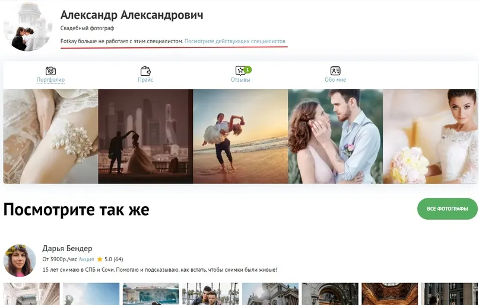Follow 'Посмотрите действующих специалистов' link
Image resolution: width=479 pixels, height=305 pixels.
click(x=235, y=41)
